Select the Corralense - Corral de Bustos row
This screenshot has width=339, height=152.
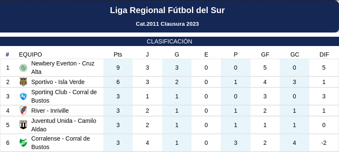[169, 143]
